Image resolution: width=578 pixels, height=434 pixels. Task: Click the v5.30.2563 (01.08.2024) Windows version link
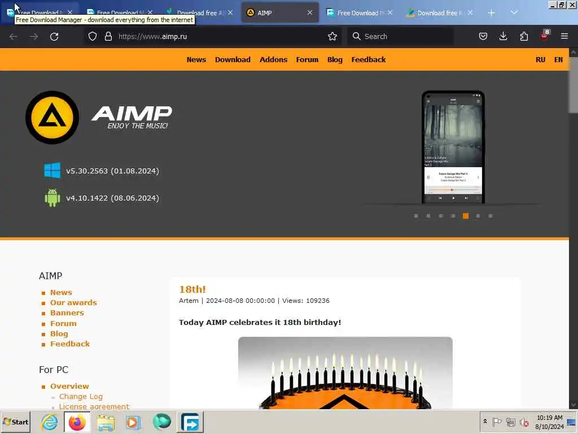click(x=112, y=171)
